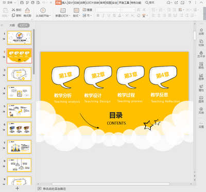Open the 艺术字 word art side panel

[x=201, y=54]
